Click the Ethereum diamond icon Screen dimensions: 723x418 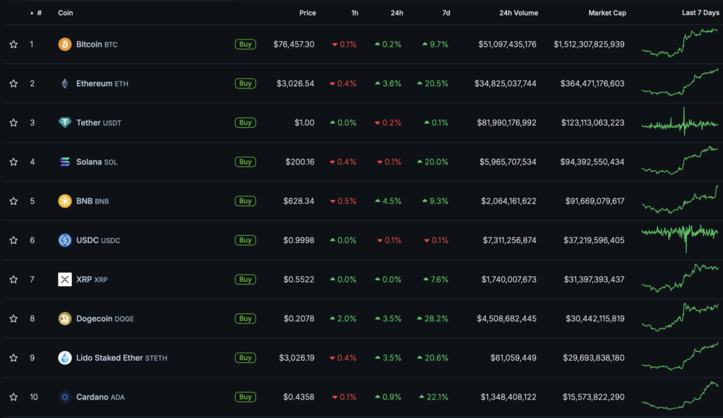tap(65, 83)
